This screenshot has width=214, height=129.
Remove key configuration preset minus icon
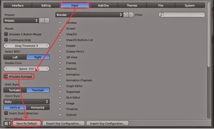(x=131, y=15)
